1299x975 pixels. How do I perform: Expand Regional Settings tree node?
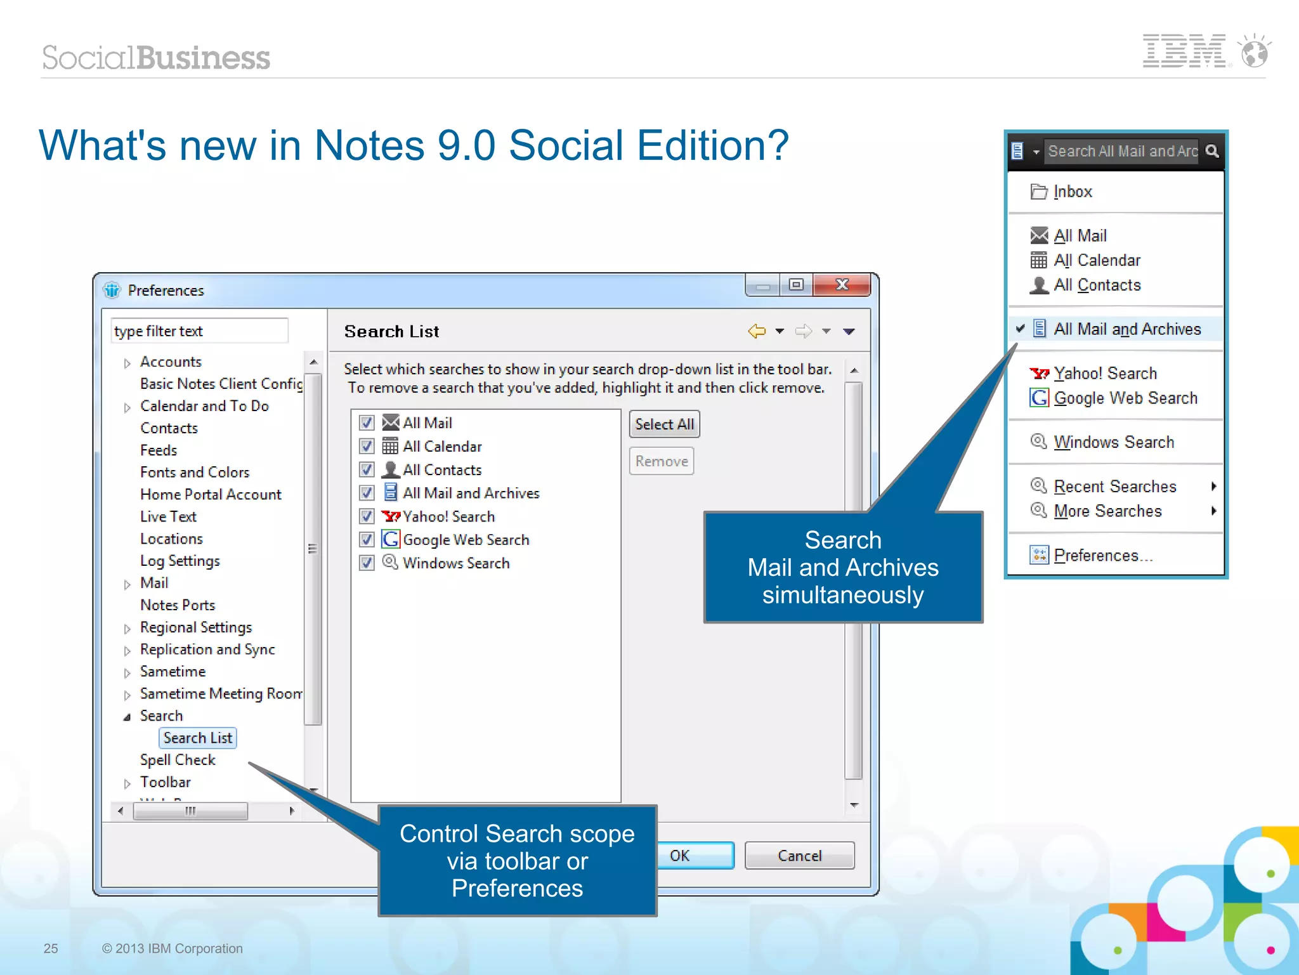pyautogui.click(x=127, y=629)
